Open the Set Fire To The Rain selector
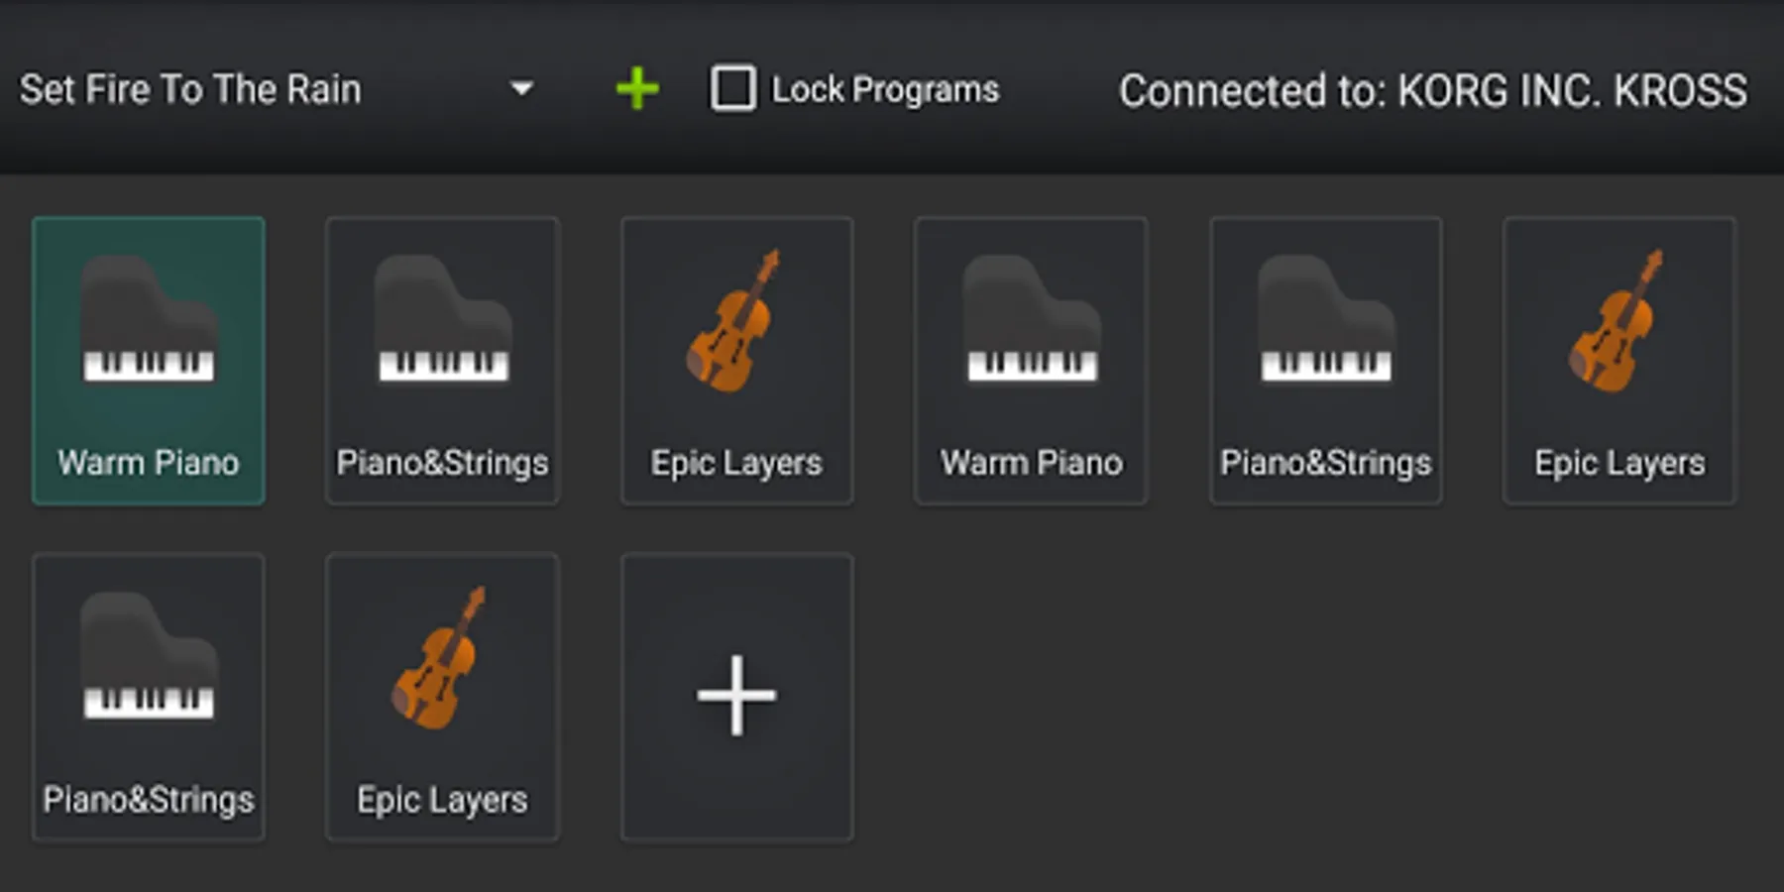This screenshot has width=1784, height=892. (190, 90)
